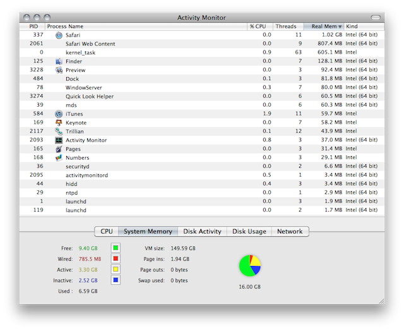The height and width of the screenshot is (331, 404).
Task: Select the Dock process row
Action: (x=202, y=79)
